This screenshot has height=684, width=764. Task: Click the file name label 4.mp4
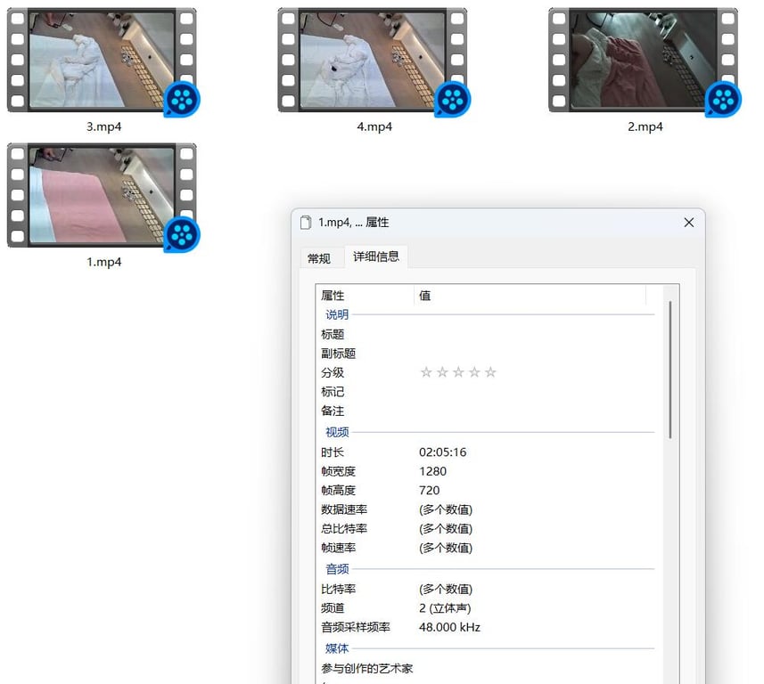[x=374, y=126]
